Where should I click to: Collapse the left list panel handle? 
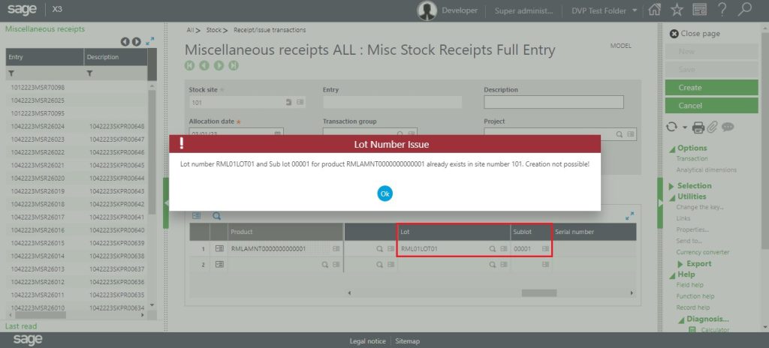166,203
